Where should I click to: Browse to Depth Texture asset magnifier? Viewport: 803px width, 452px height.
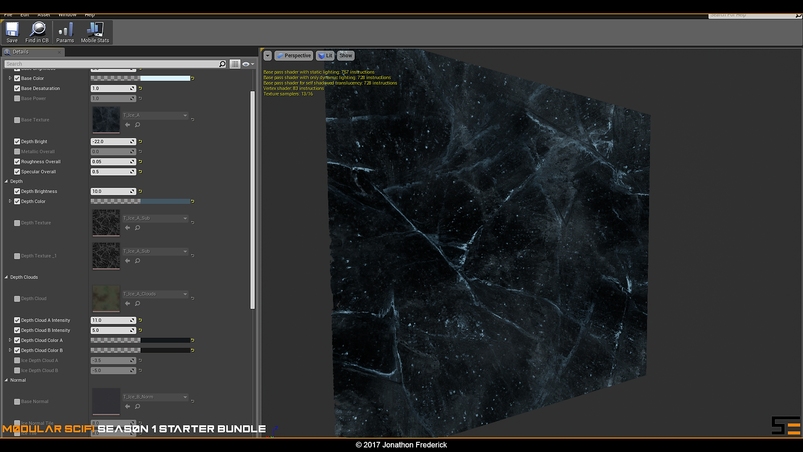coord(137,228)
